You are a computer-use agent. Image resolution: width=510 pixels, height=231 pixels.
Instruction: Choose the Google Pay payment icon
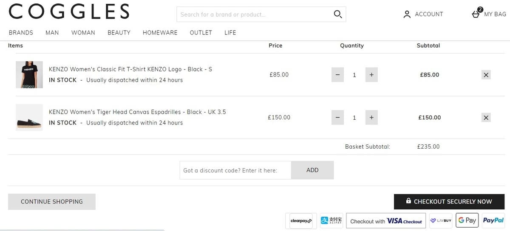(467, 220)
